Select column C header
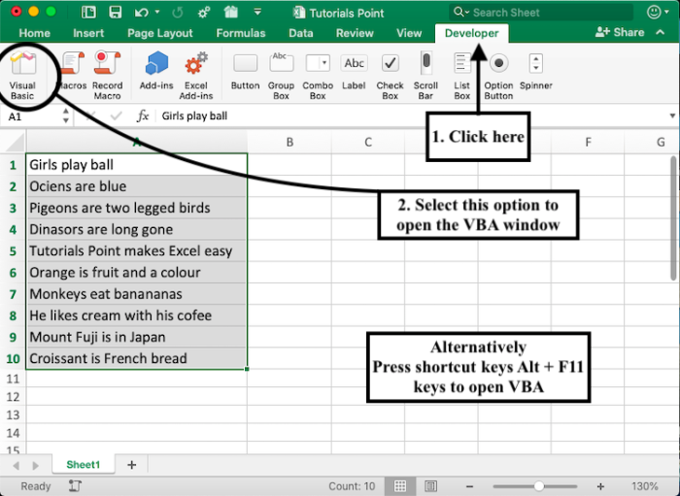Image resolution: width=680 pixels, height=496 pixels. coord(368,142)
